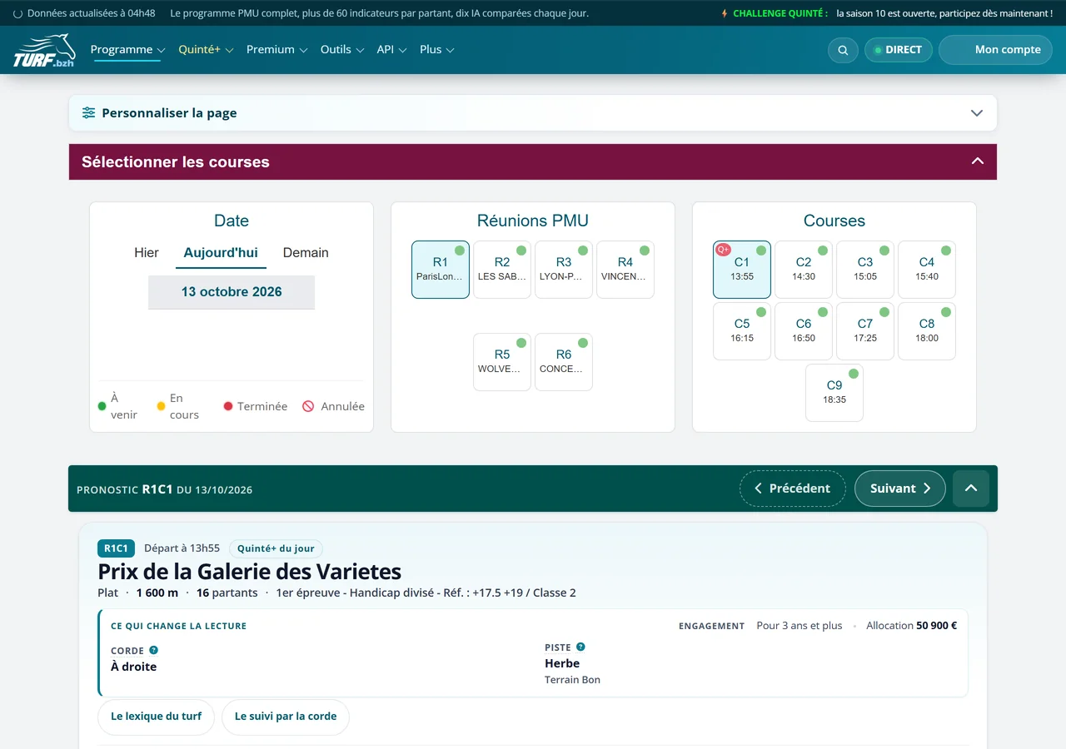Click the lightning icon before CHALLENGE QUINTÉ

click(725, 13)
